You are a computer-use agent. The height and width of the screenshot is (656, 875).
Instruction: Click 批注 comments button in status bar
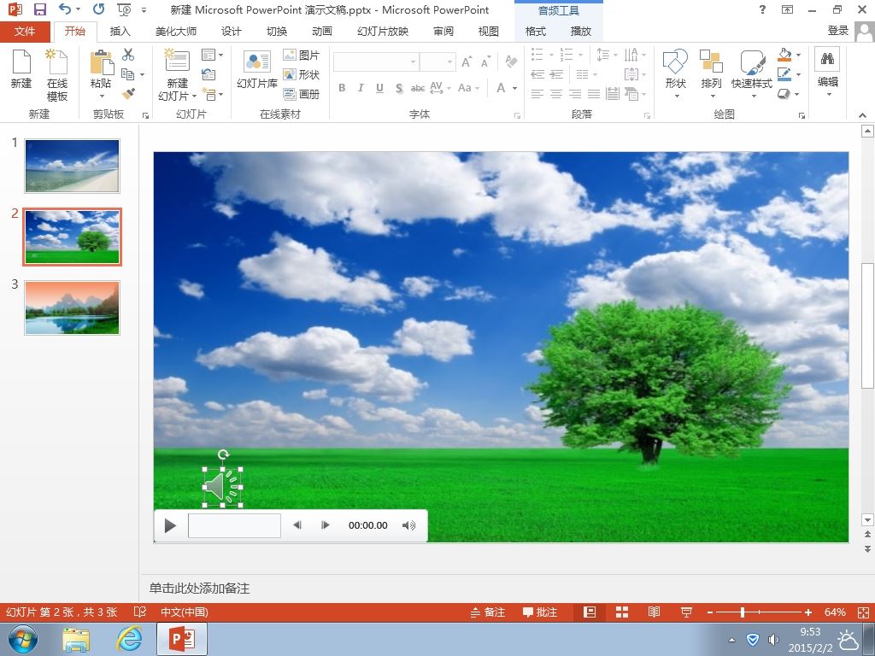540,612
